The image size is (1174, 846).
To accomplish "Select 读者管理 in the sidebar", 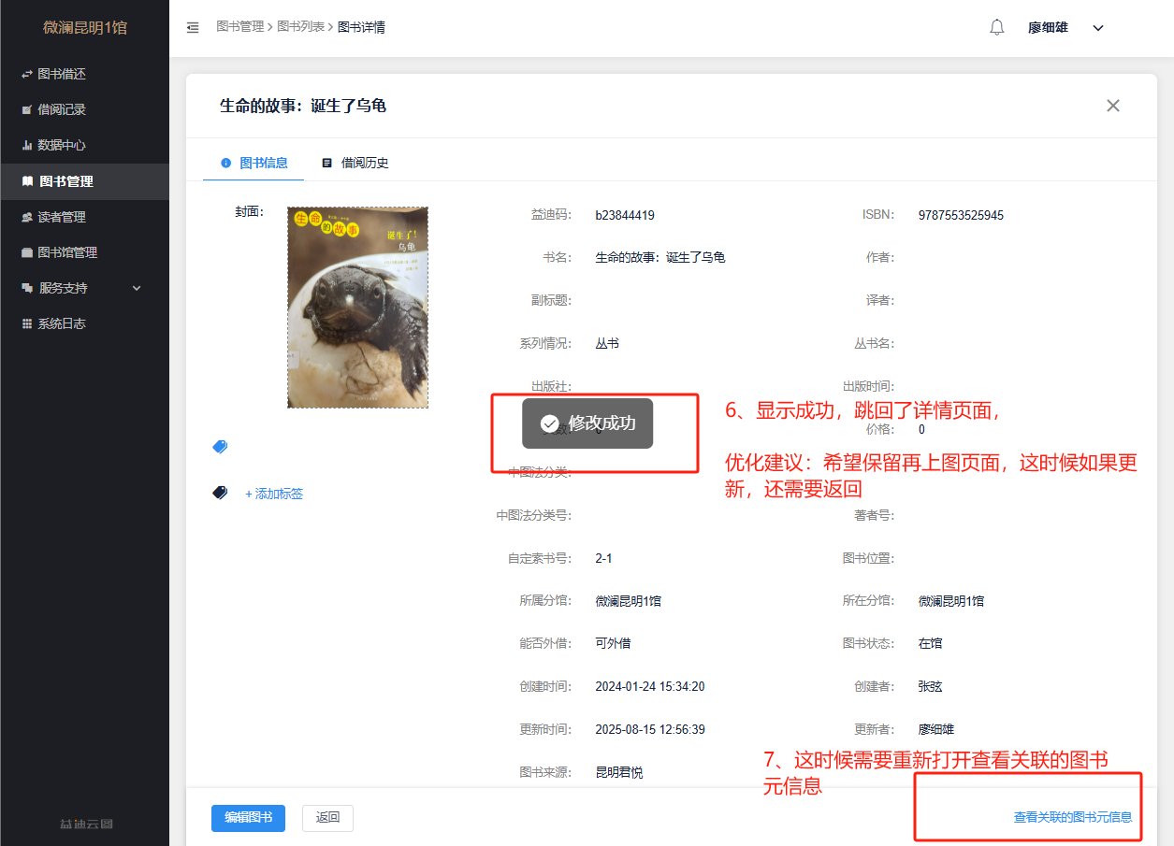I will click(62, 217).
